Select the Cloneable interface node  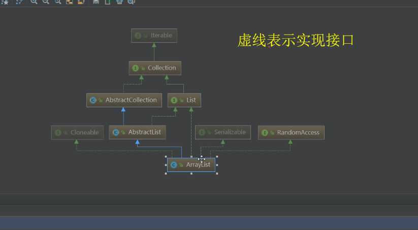77,132
